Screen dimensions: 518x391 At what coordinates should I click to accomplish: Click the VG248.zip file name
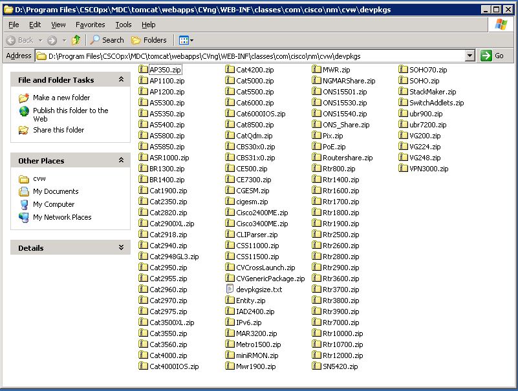(425, 158)
